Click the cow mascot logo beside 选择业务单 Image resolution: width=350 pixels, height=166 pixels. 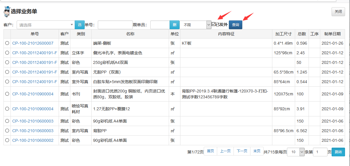click(7, 12)
